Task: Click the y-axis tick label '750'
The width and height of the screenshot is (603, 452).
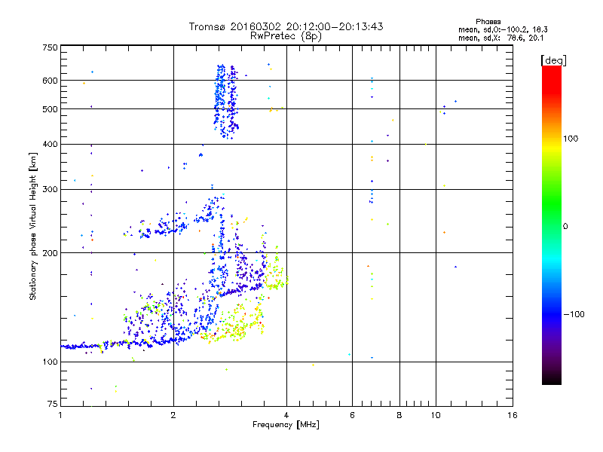Action: tap(50, 47)
